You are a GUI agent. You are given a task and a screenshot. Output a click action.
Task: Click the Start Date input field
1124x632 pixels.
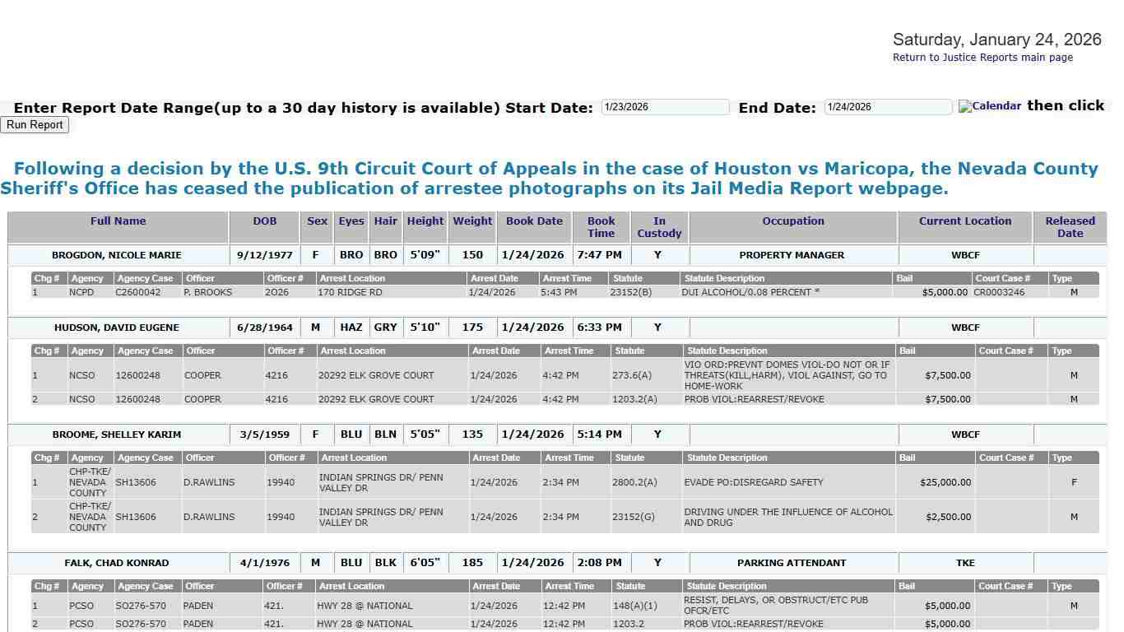coord(664,106)
